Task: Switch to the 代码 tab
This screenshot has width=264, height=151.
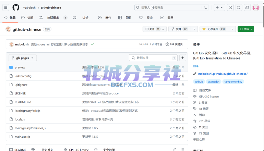Action: (x=10, y=18)
